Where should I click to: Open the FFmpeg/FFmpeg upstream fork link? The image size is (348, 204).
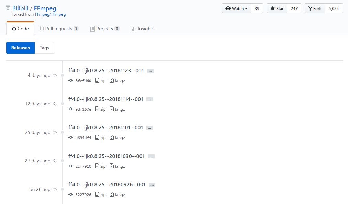tap(50, 14)
